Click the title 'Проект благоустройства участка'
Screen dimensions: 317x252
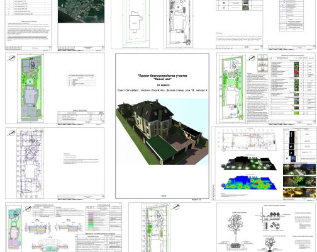[162, 76]
